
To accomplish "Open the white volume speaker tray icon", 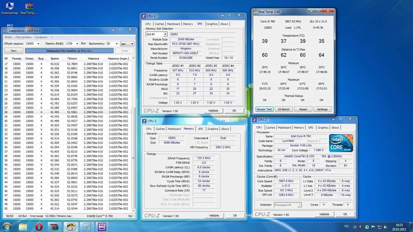I will pyautogui.click(x=385, y=227).
